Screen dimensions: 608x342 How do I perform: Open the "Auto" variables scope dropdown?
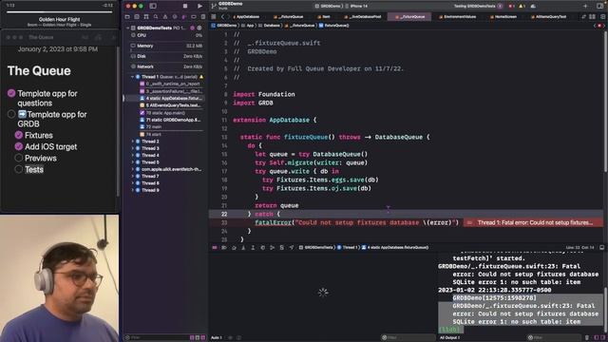click(x=217, y=338)
